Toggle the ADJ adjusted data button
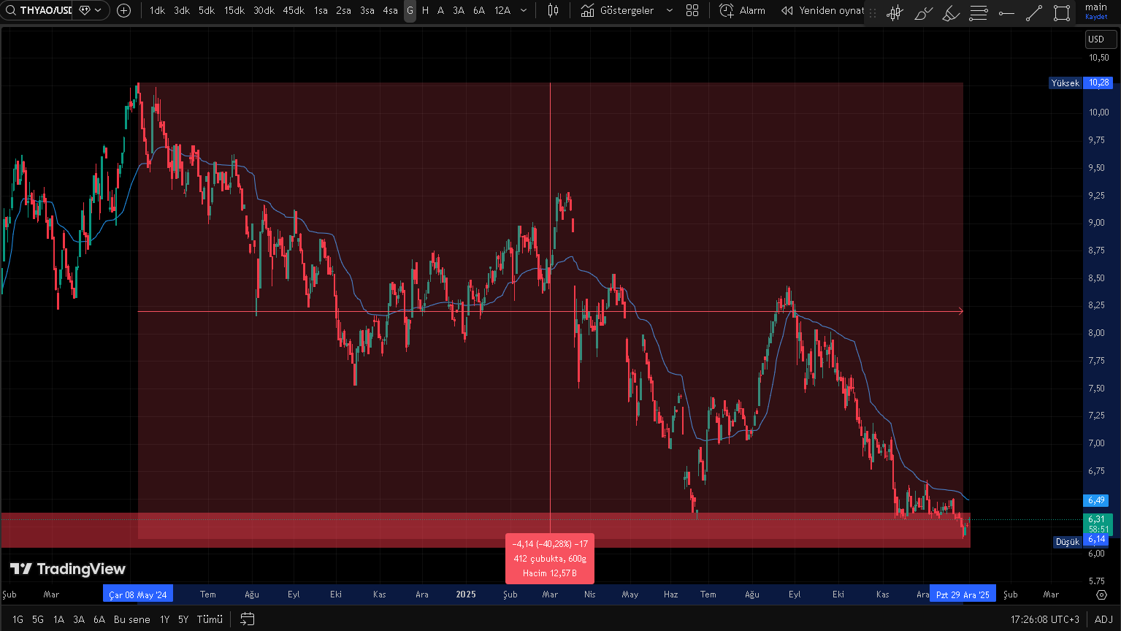Viewport: 1121px width, 631px height. click(1103, 619)
